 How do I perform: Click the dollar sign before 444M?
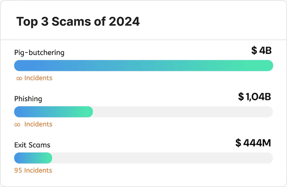point(238,143)
